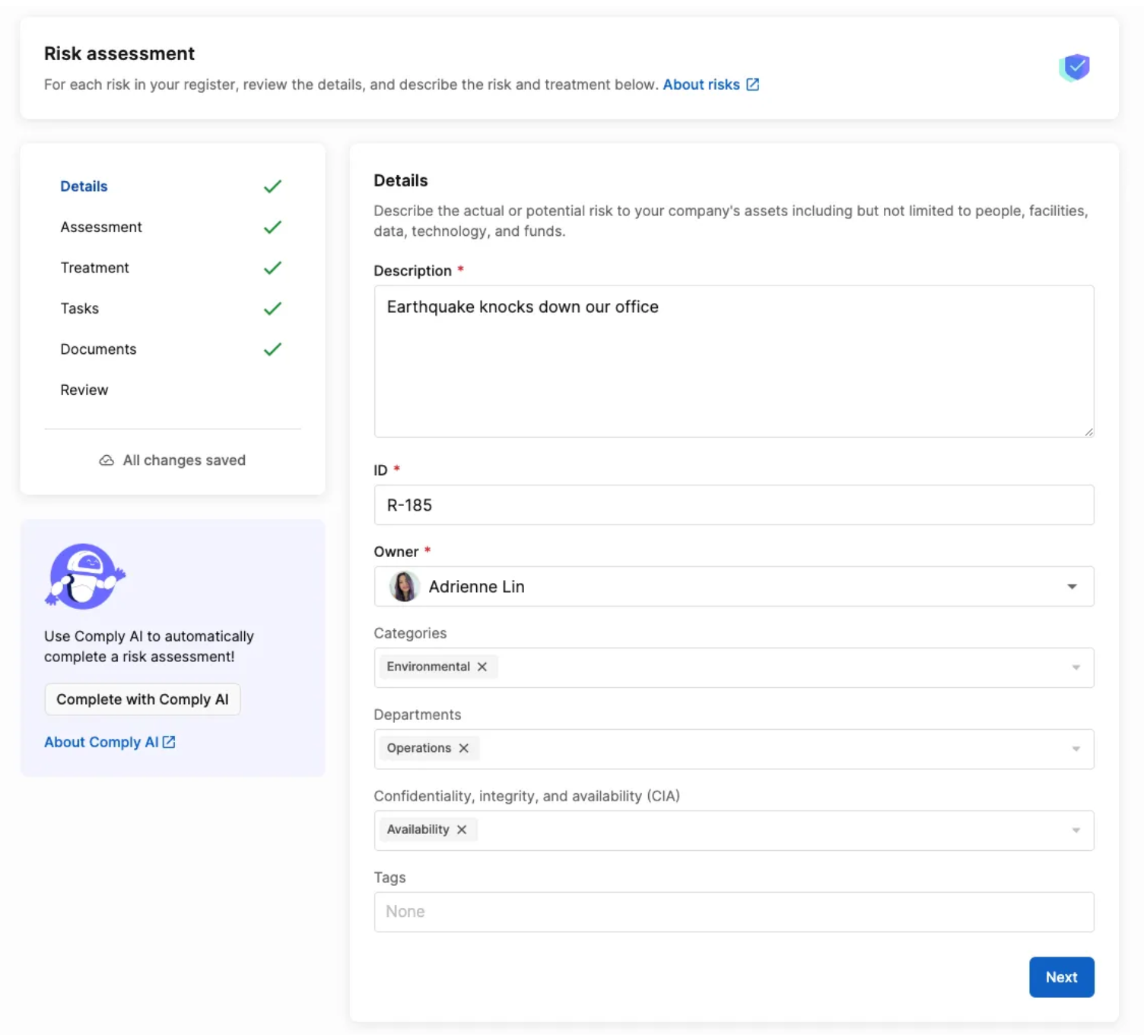Remove the Availability tag under CIA
Image resolution: width=1144 pixels, height=1035 pixels.
[462, 830]
